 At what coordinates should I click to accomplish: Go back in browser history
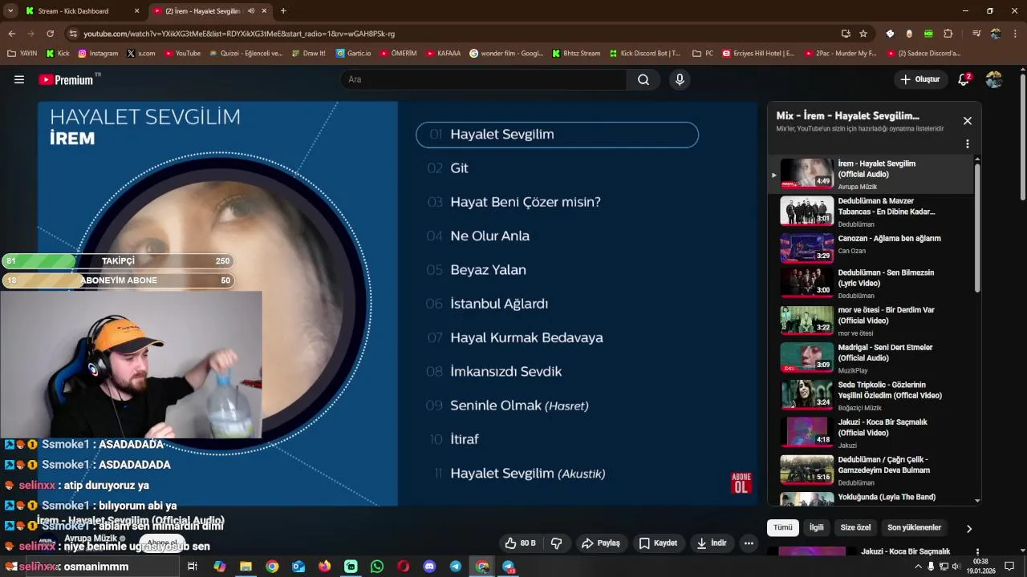pyautogui.click(x=11, y=34)
